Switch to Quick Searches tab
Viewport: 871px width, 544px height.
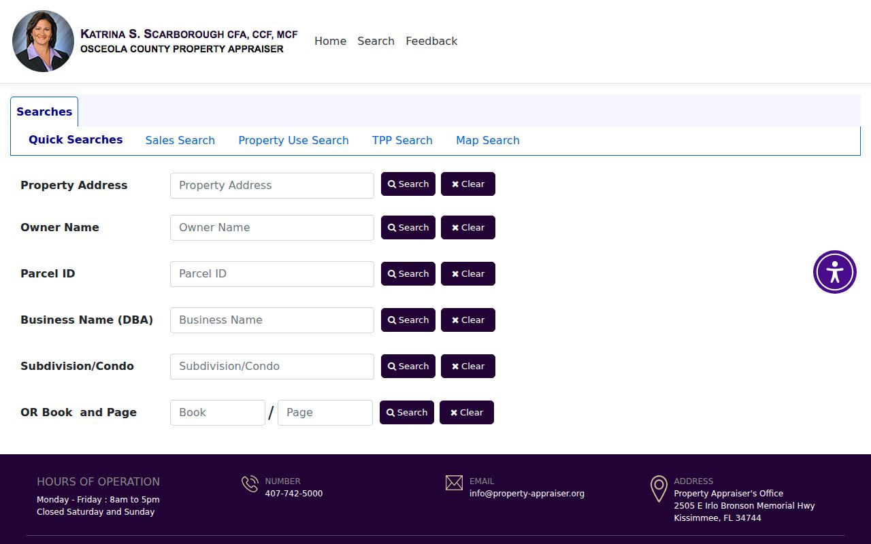76,139
